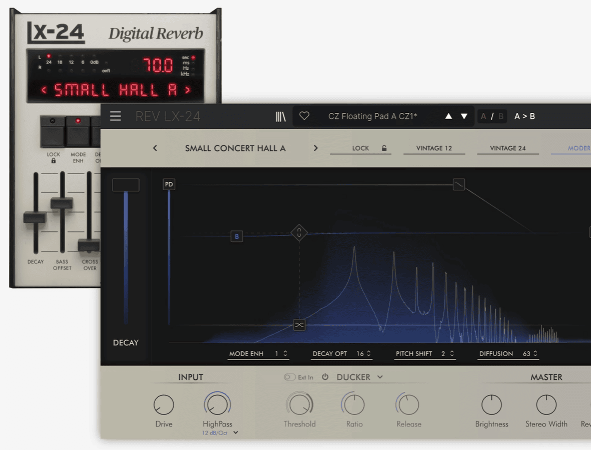This screenshot has width=591, height=450.
Task: Select the low-pass filter node in graph
Action: [x=459, y=184]
